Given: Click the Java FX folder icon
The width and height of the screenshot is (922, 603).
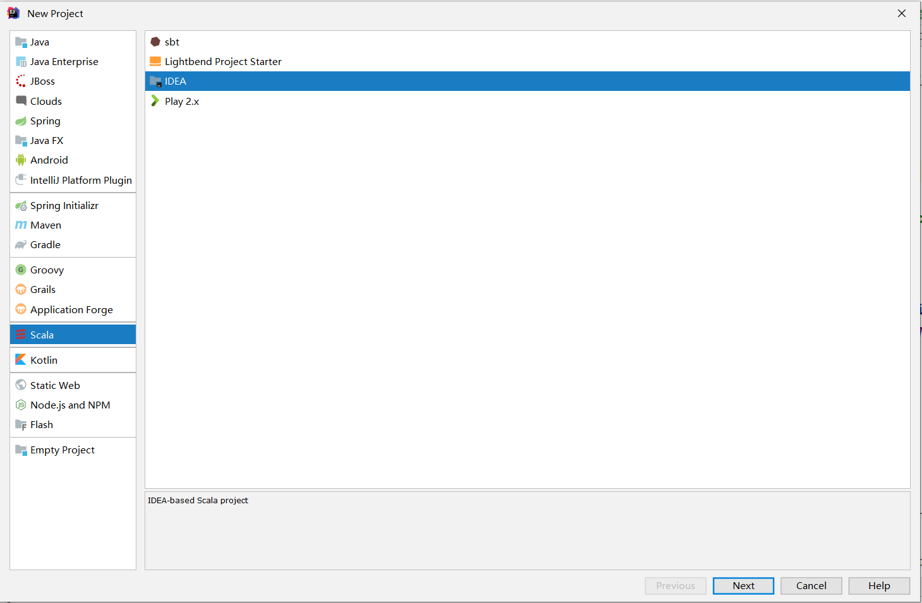Looking at the screenshot, I should click(x=21, y=140).
